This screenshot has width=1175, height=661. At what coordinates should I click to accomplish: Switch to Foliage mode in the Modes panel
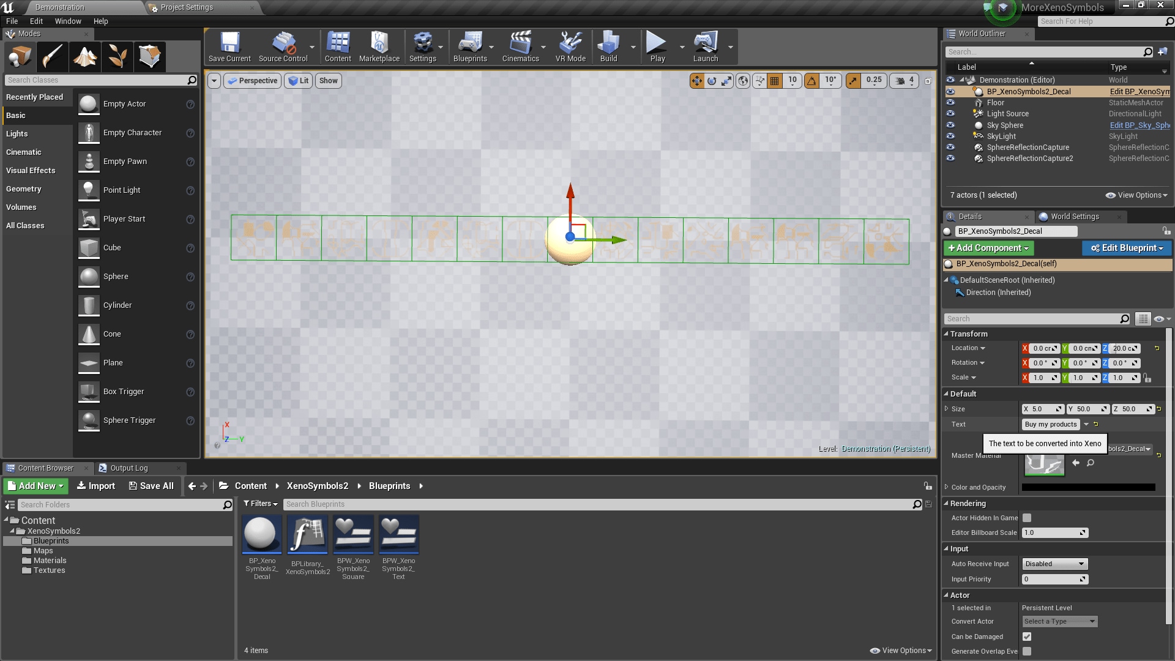click(117, 56)
